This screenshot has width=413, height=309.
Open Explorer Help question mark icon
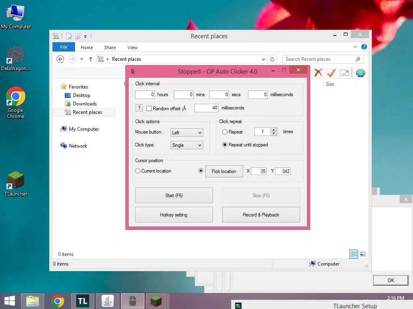point(364,47)
